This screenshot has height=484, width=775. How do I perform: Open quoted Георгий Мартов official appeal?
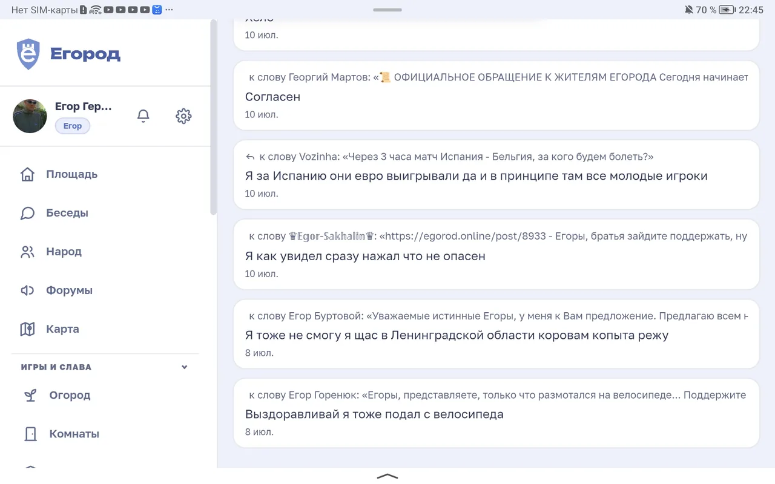click(498, 77)
